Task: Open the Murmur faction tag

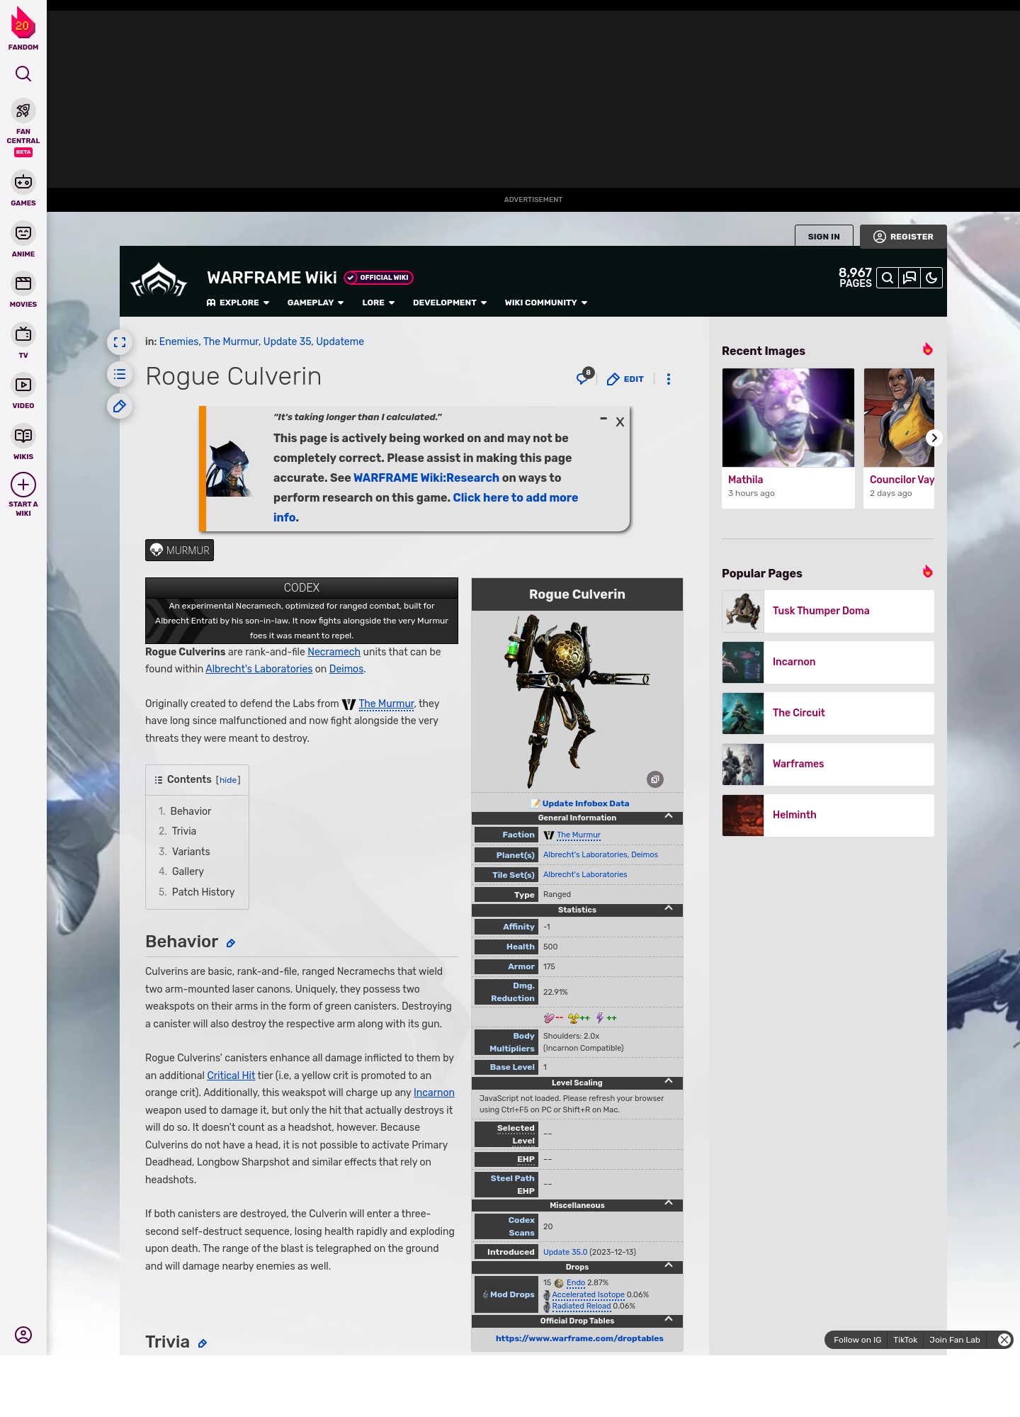Action: point(179,551)
